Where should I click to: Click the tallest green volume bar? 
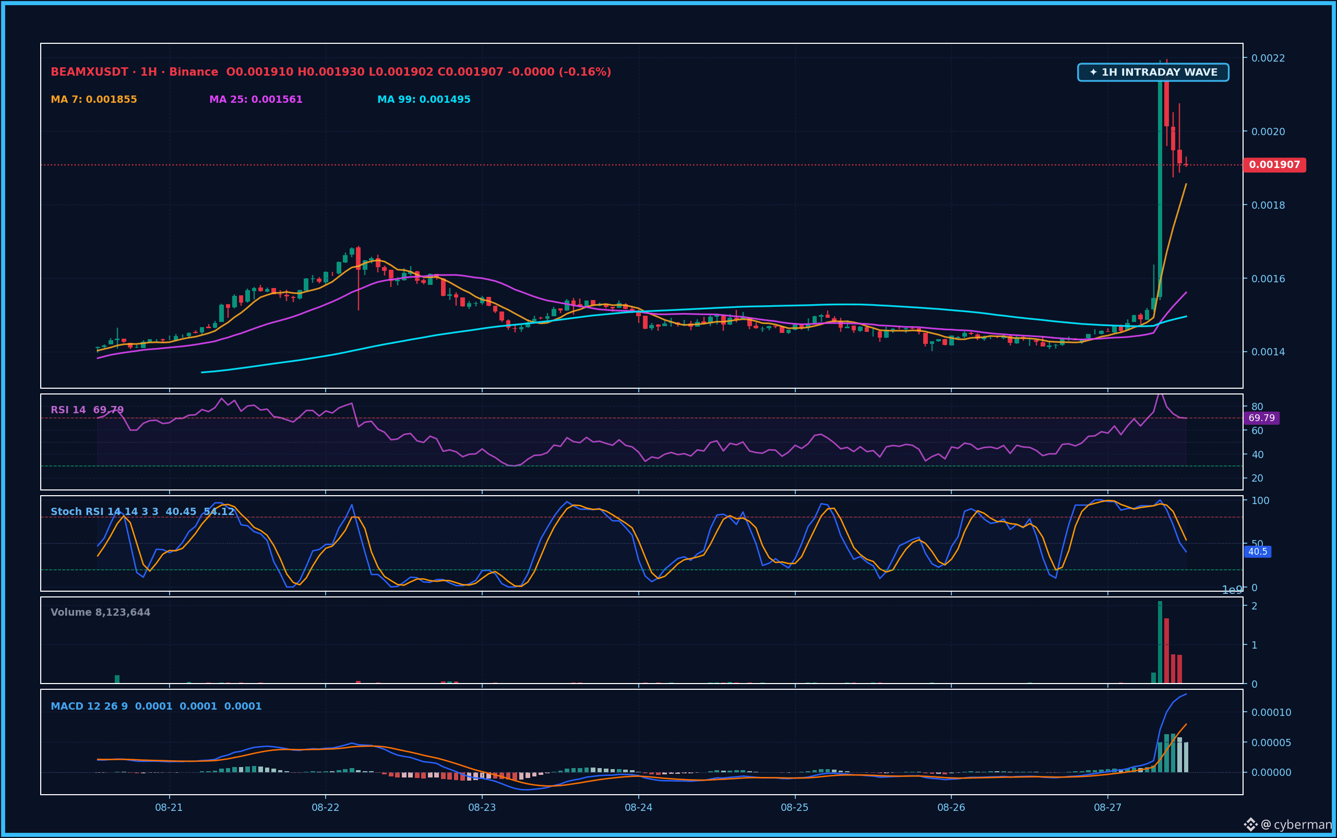pyautogui.click(x=1160, y=642)
